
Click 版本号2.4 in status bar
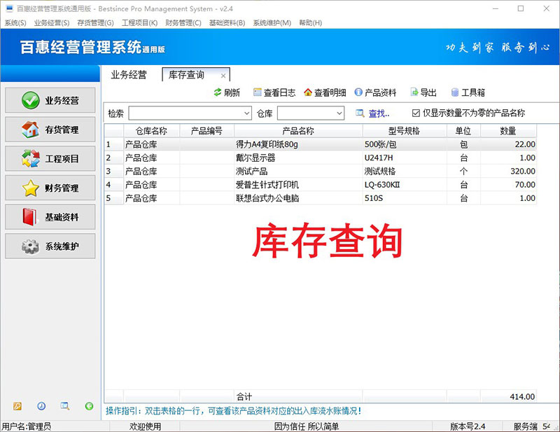(468, 426)
